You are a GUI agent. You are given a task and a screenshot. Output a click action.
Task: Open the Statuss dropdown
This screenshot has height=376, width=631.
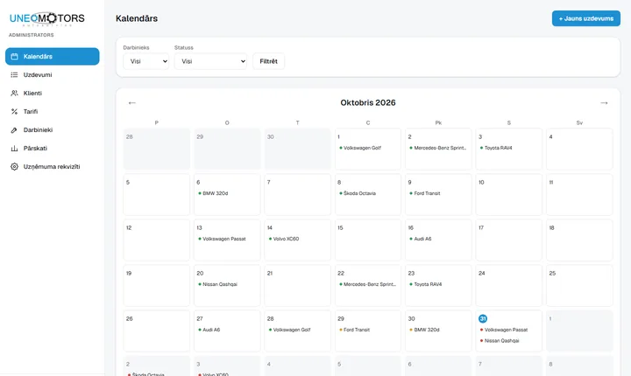point(210,61)
